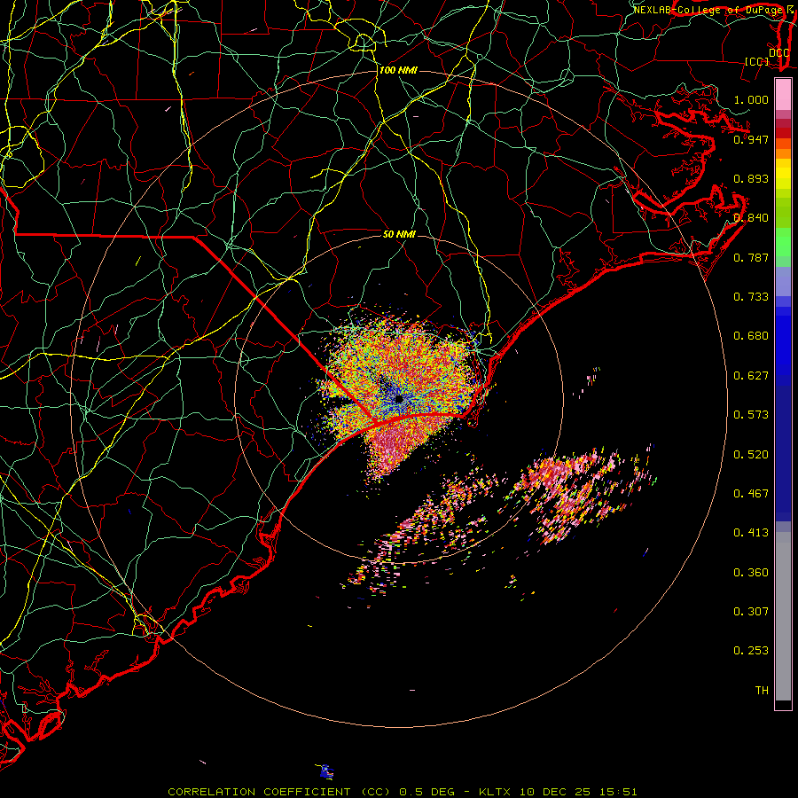Click the black radar site dot at KLTX
Viewport: 798px width, 798px height.
pos(399,400)
